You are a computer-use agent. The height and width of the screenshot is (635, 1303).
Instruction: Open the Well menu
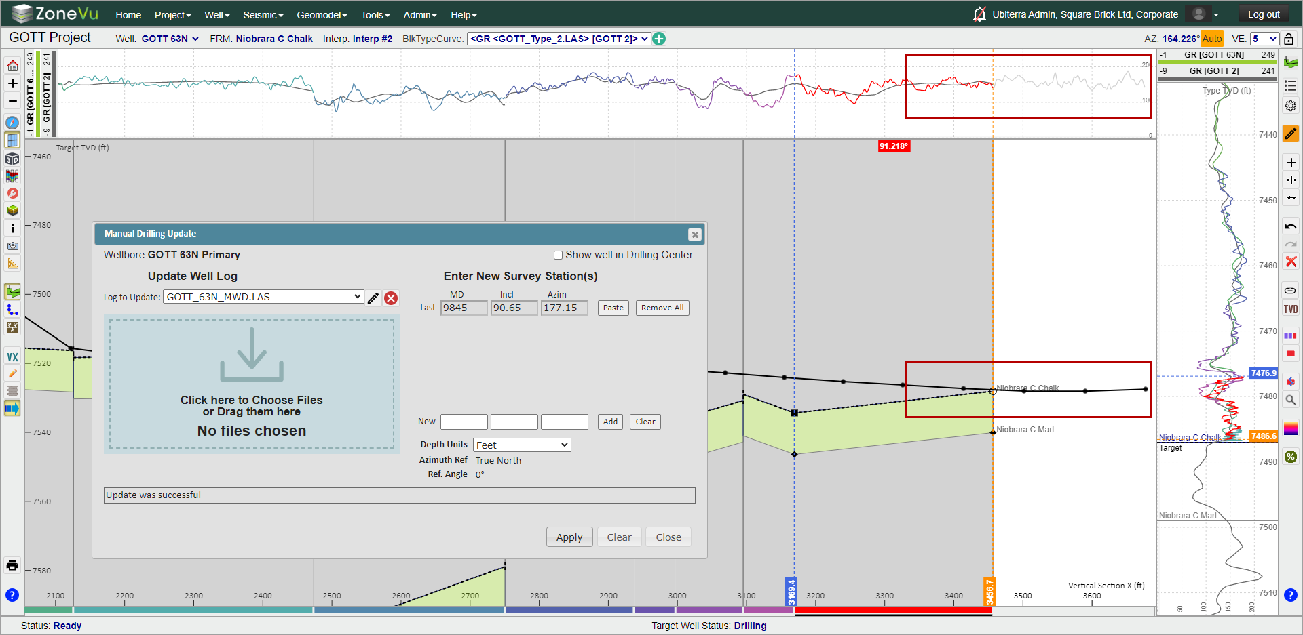[x=217, y=15]
